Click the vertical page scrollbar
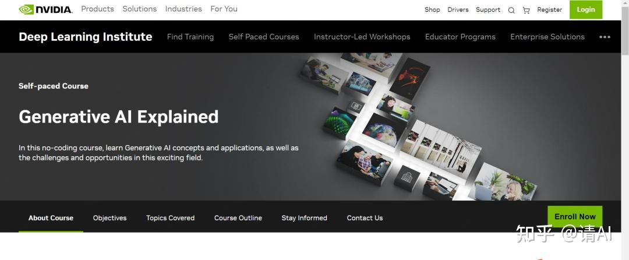Image resolution: width=629 pixels, height=260 pixels. [x=625, y=130]
